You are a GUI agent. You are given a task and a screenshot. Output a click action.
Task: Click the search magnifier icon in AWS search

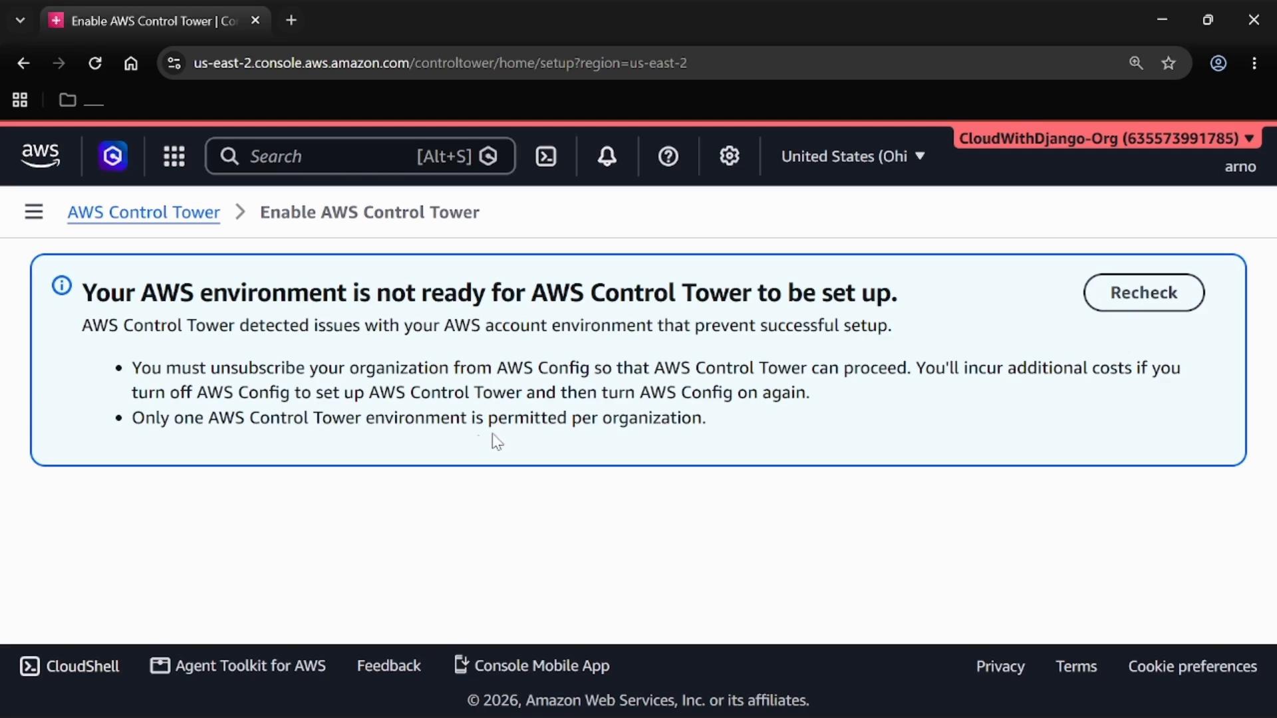(x=229, y=156)
